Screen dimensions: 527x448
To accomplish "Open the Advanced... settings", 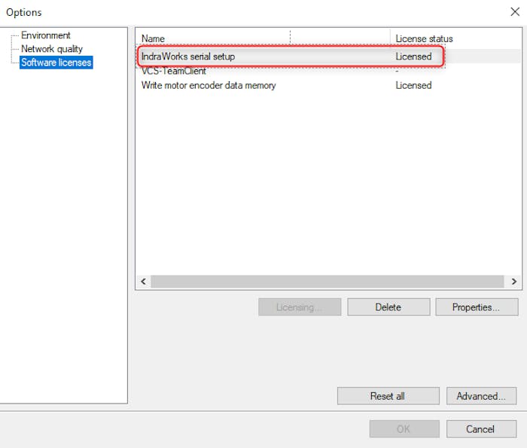I will pos(480,396).
